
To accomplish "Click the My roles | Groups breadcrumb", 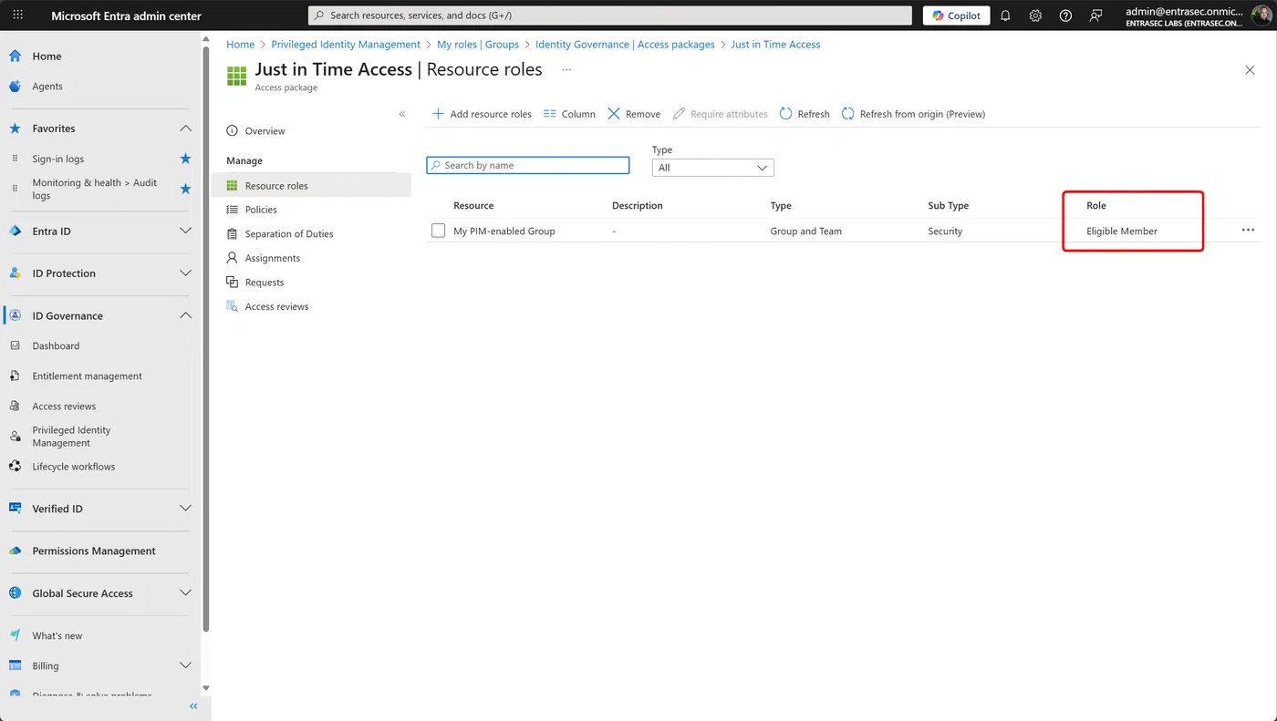I will 478,44.
